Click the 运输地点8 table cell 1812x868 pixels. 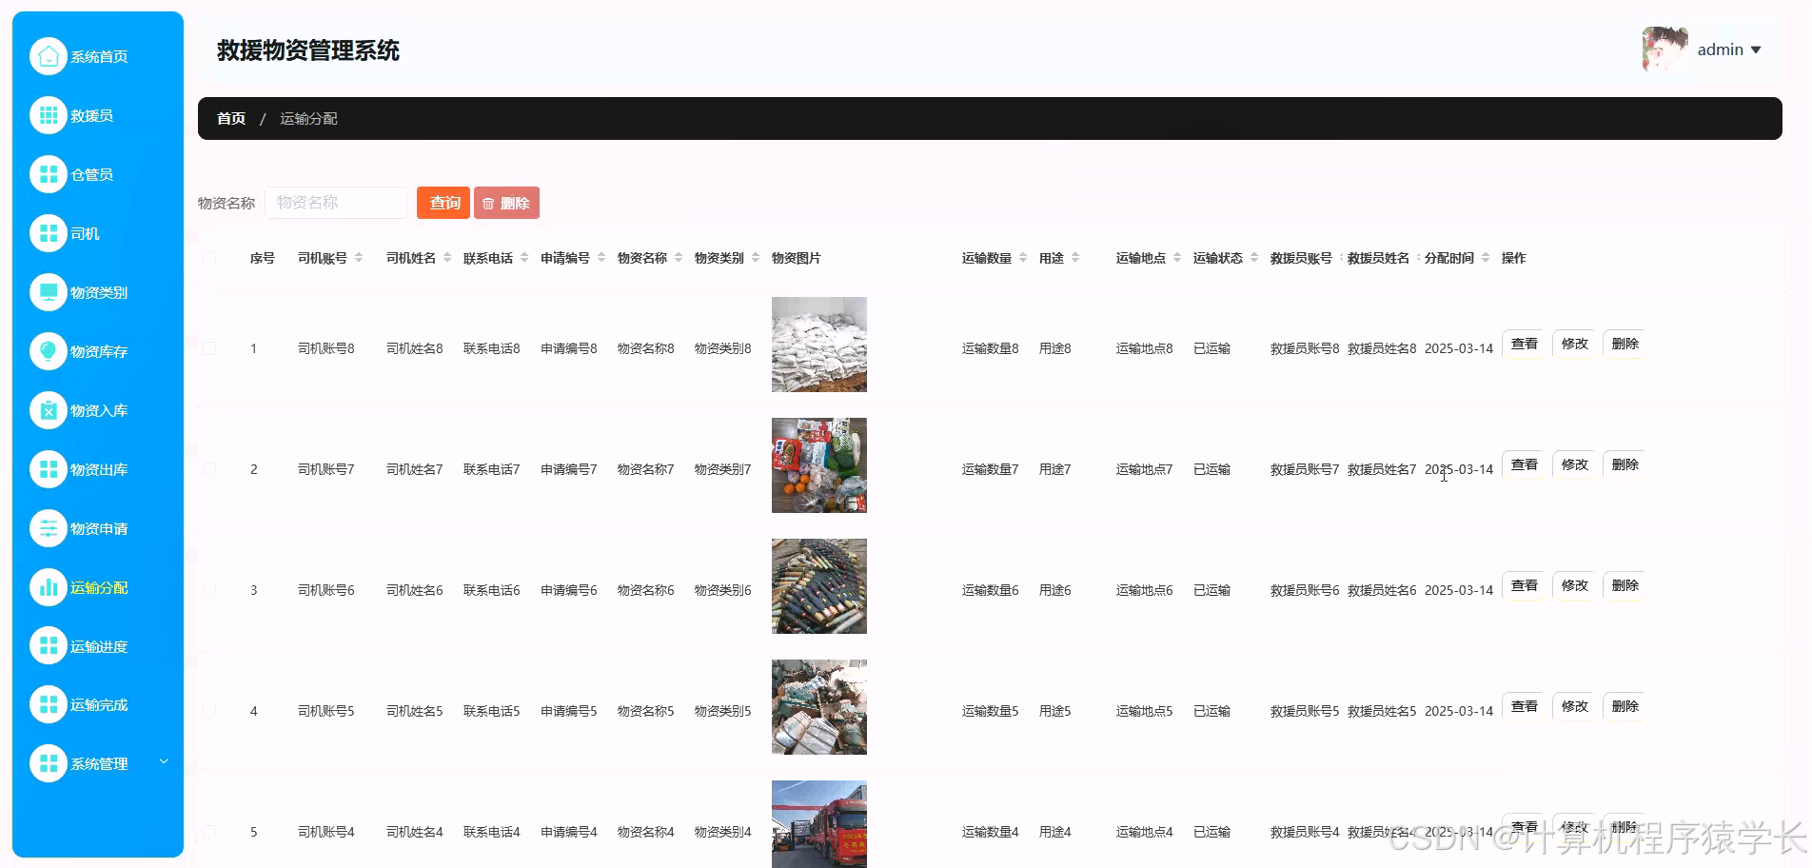[1145, 348]
